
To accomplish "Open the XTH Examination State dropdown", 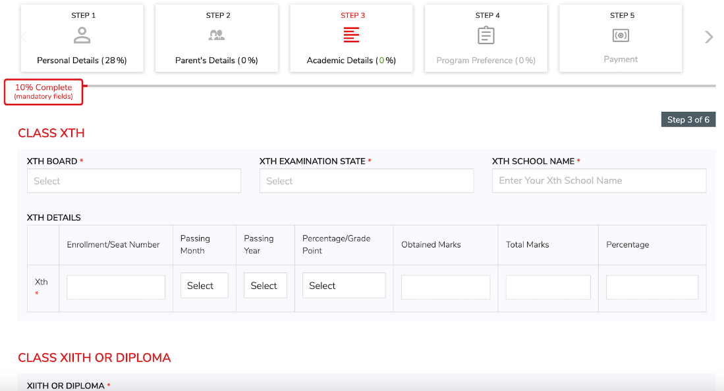I will click(x=367, y=181).
